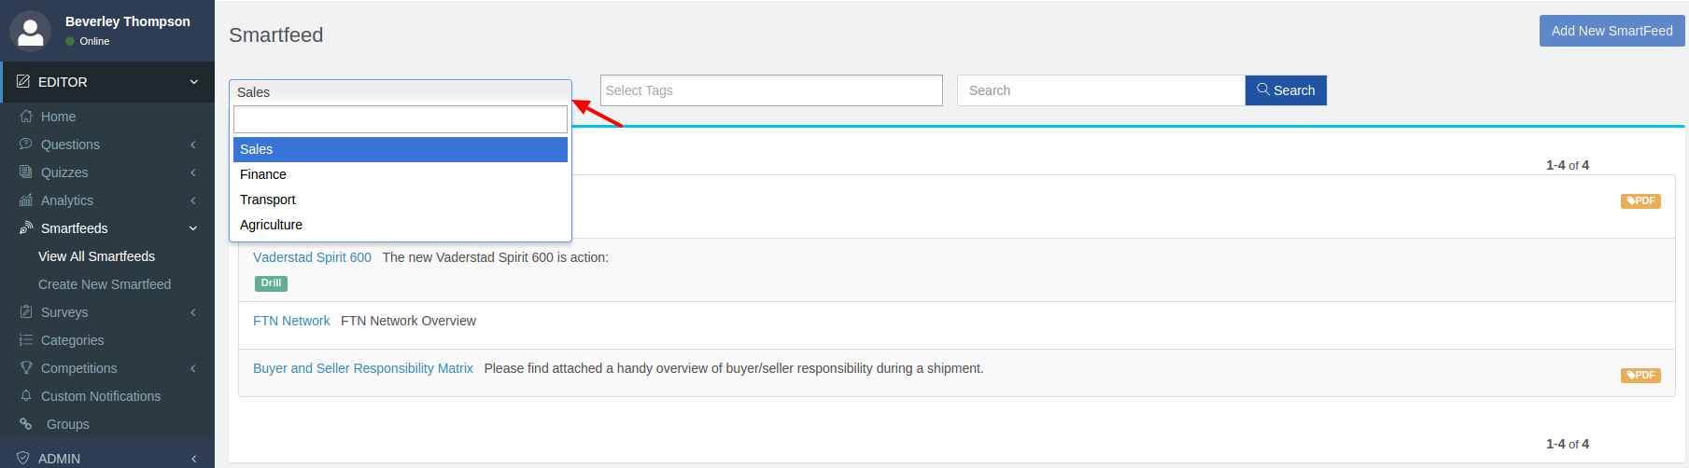Click the Questions speech bubble icon

[26, 145]
